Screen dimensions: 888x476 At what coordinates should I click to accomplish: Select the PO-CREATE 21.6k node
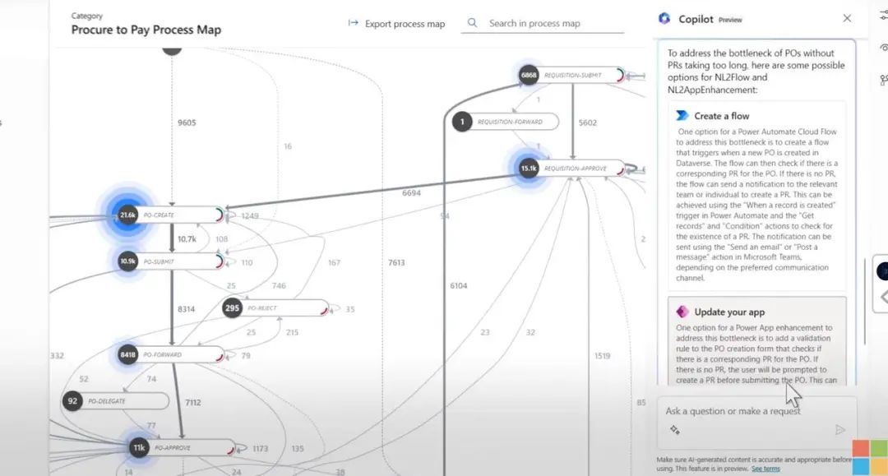(170, 215)
